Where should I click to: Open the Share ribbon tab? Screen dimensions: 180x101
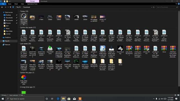click(16, 4)
